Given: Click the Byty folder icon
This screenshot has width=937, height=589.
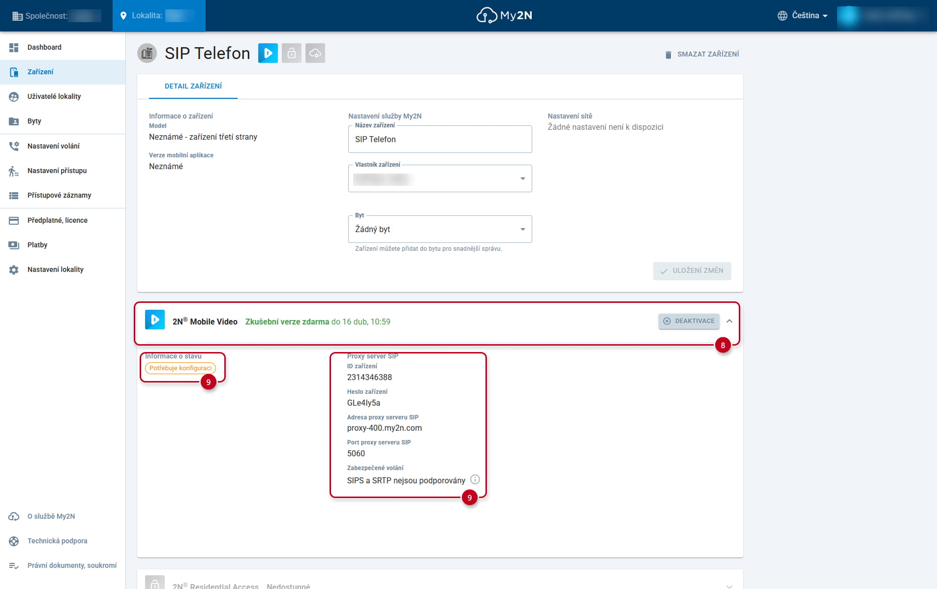Looking at the screenshot, I should [14, 121].
